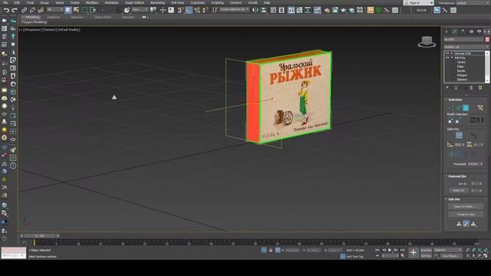
Task: Collapse the Material IDs rollout
Action: tap(457, 176)
